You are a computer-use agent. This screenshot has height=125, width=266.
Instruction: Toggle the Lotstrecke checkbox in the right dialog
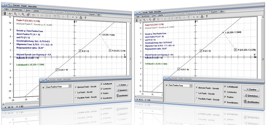(225, 92)
